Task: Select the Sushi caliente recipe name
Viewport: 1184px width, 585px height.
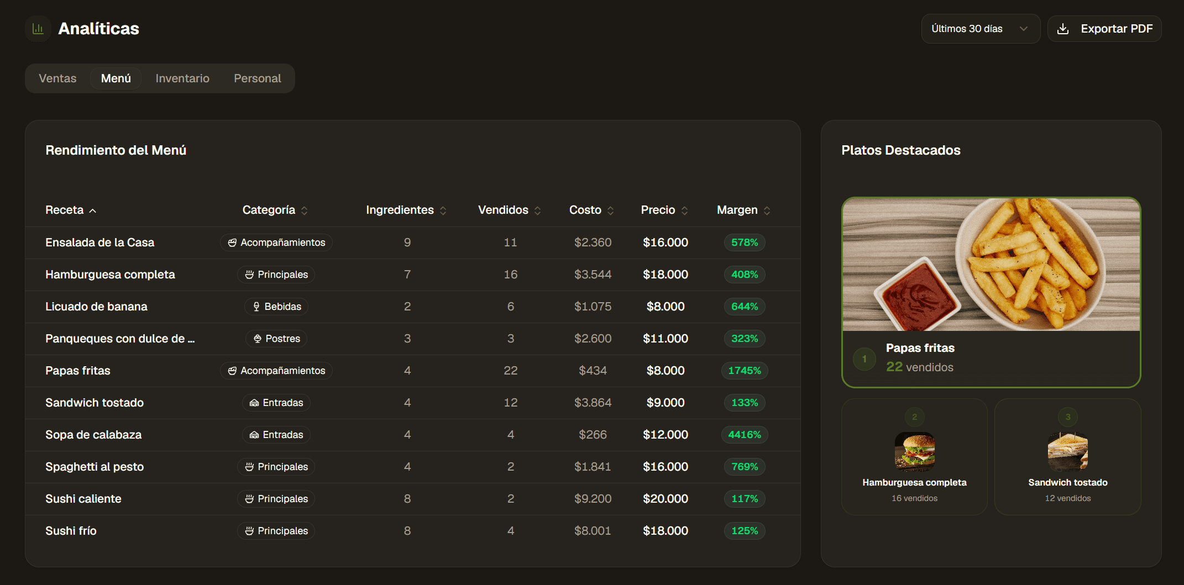Action: [83, 499]
